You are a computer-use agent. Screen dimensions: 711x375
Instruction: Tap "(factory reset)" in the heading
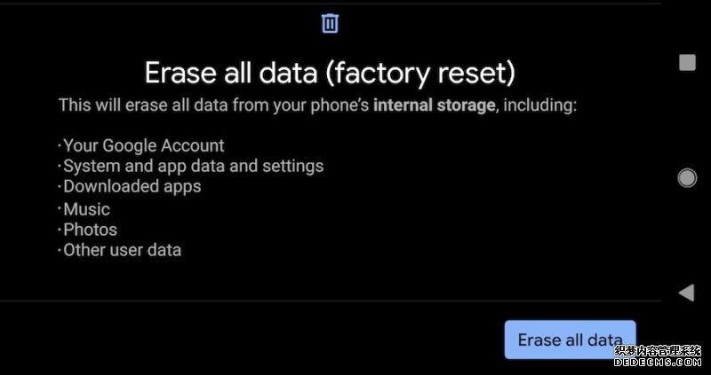[420, 74]
